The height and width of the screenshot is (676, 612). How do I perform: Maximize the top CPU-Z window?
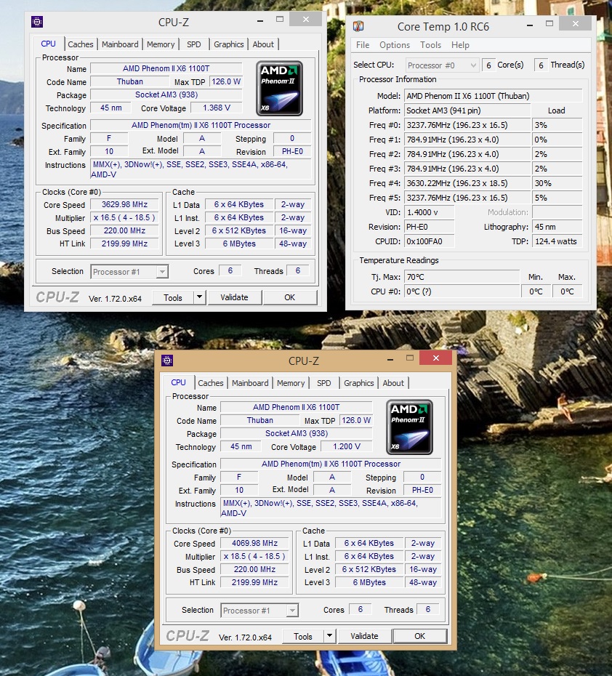280,19
